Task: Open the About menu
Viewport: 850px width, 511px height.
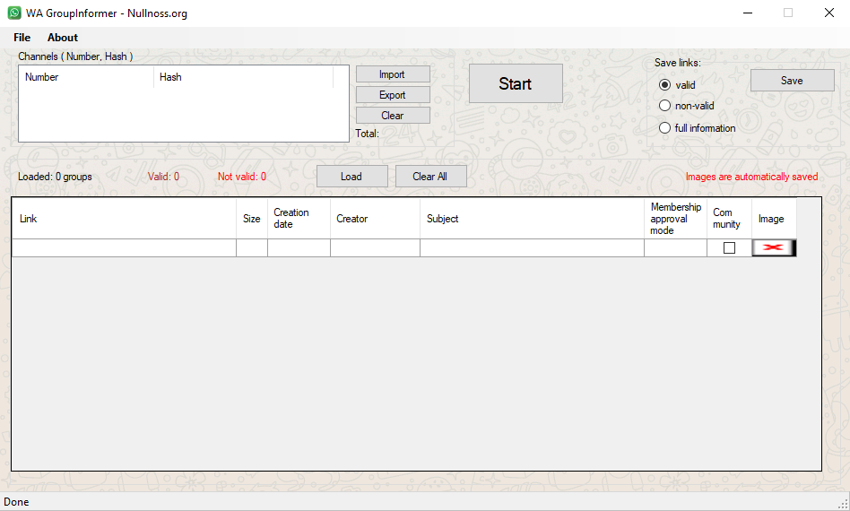Action: pos(63,38)
